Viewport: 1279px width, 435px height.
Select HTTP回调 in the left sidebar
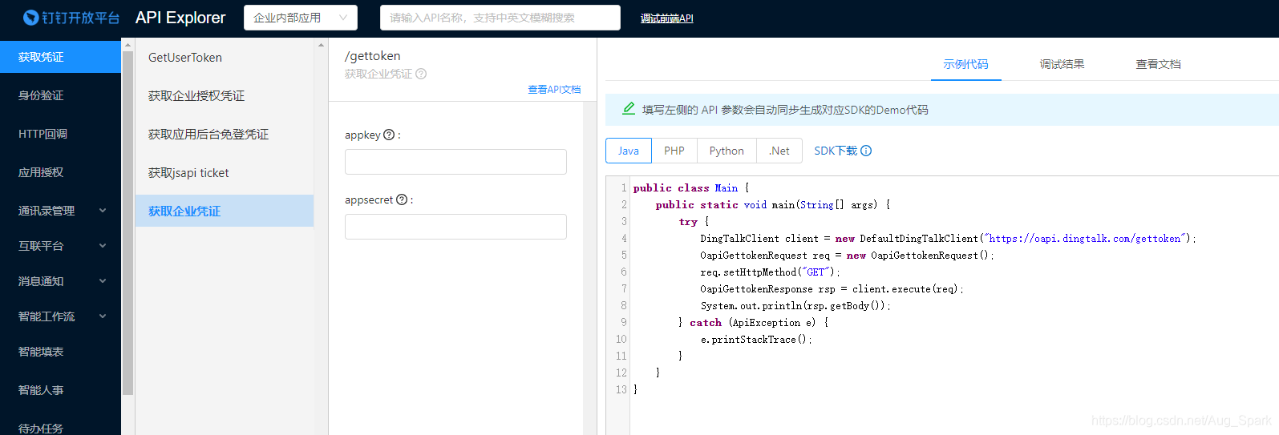click(x=60, y=134)
